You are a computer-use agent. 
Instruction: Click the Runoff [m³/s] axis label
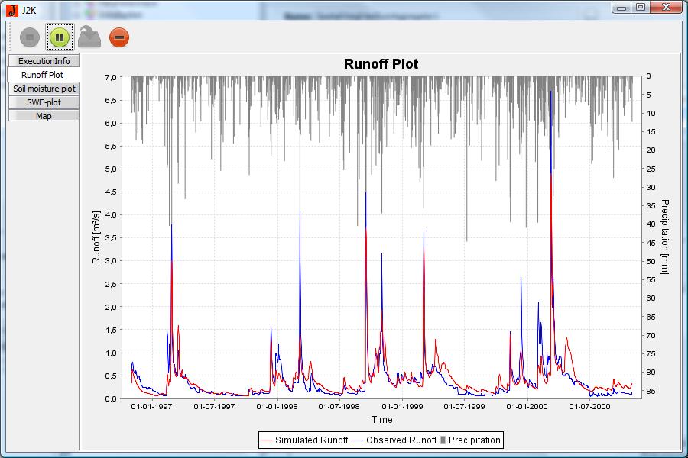point(96,237)
